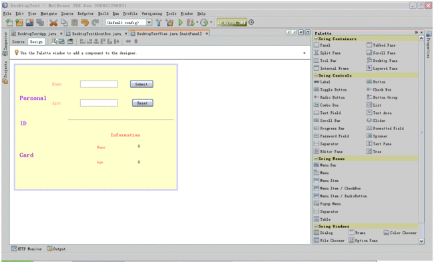Click the Paste clipboard icon

(x=75, y=23)
